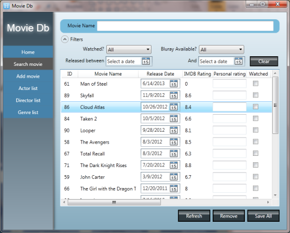Open the Actor list page
Image resolution: width=290 pixels, height=233 pixels.
tap(28, 88)
